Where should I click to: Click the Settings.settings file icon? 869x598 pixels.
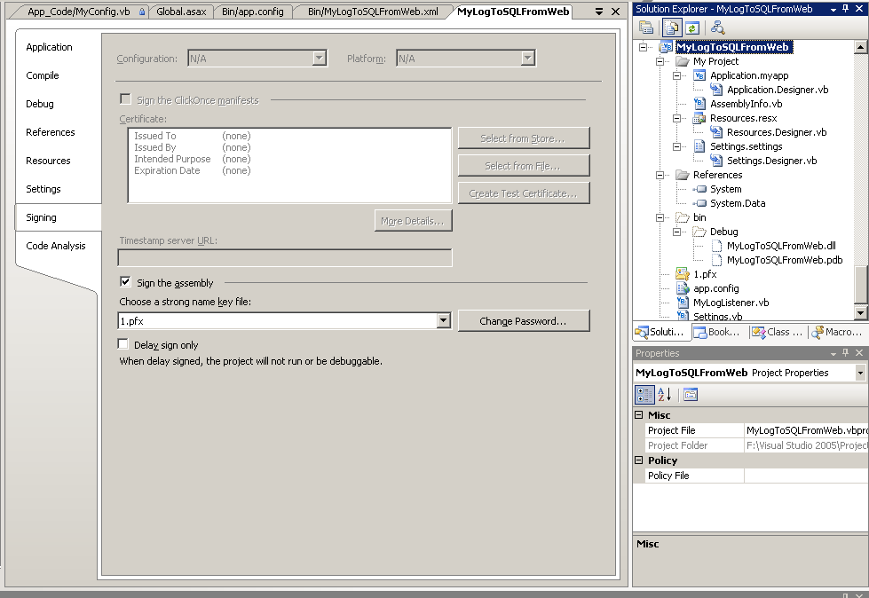[699, 146]
